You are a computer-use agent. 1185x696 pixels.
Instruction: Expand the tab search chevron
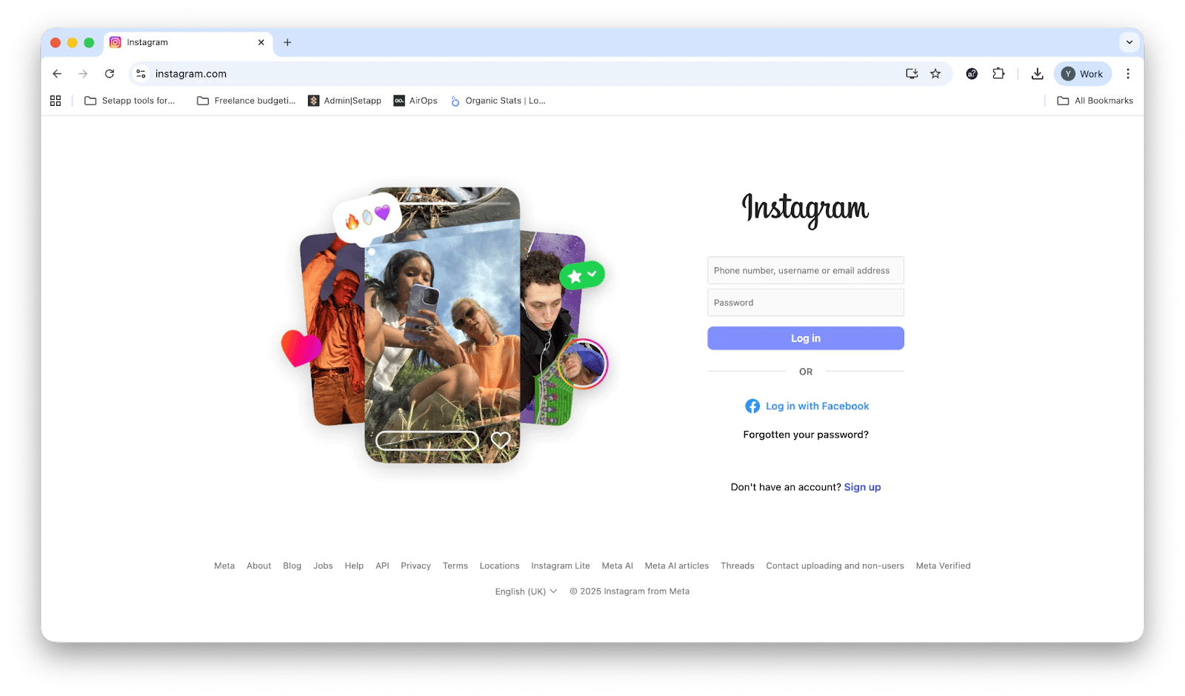pos(1129,42)
